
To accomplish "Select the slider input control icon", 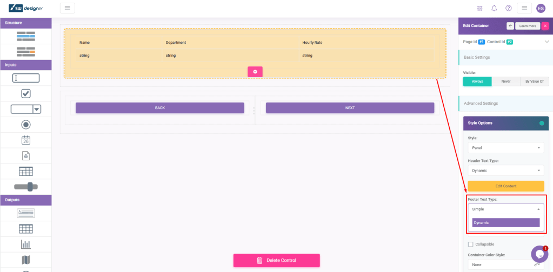I will click(x=25, y=187).
